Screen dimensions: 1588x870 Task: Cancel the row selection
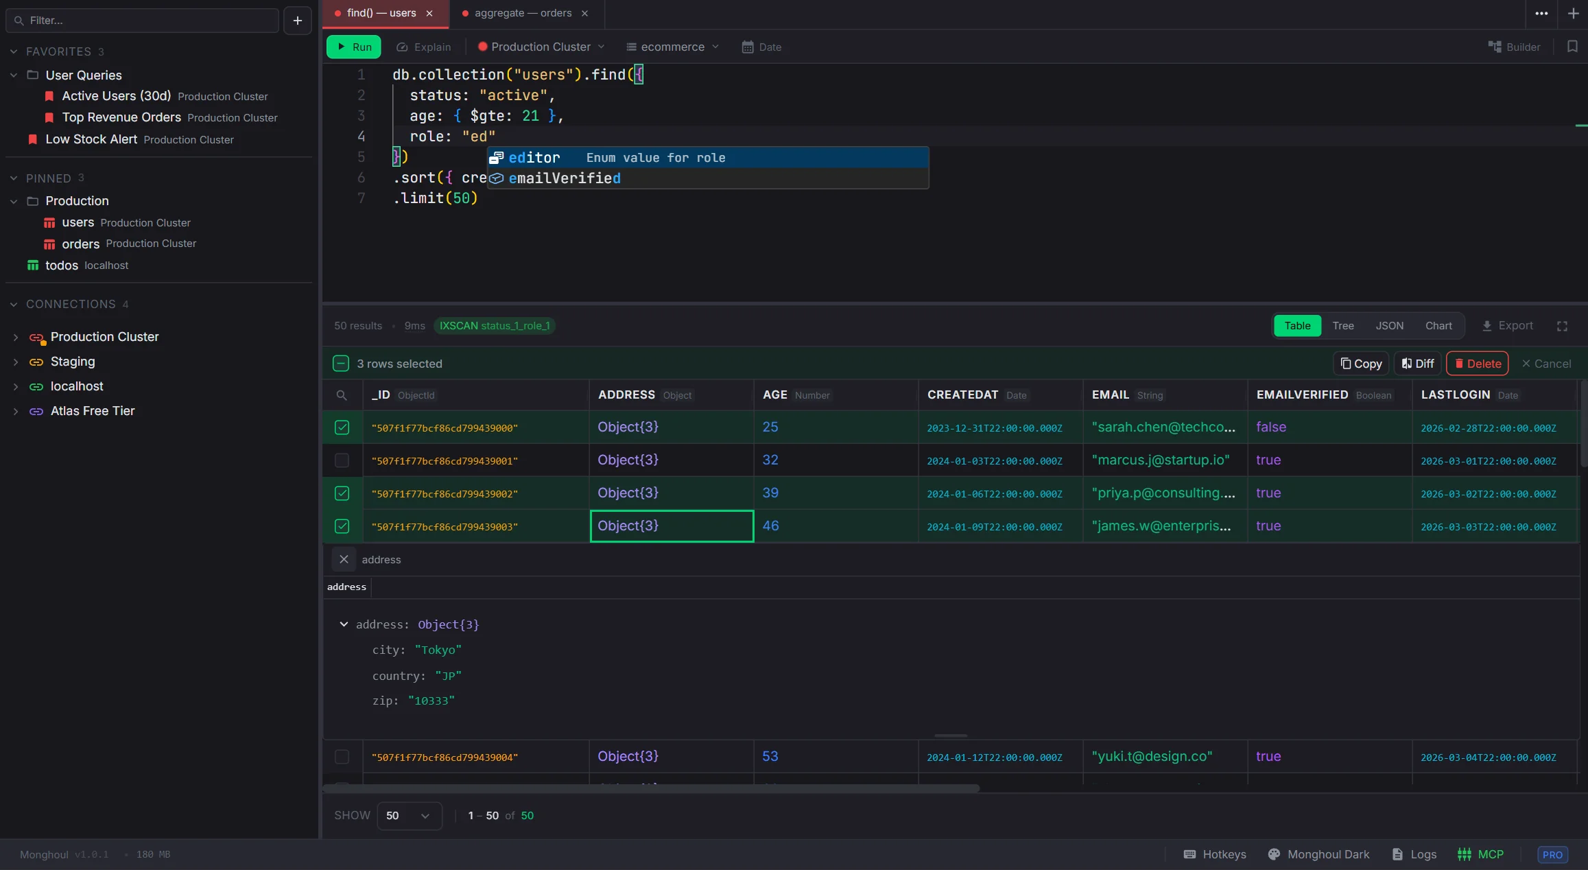pyautogui.click(x=1546, y=364)
